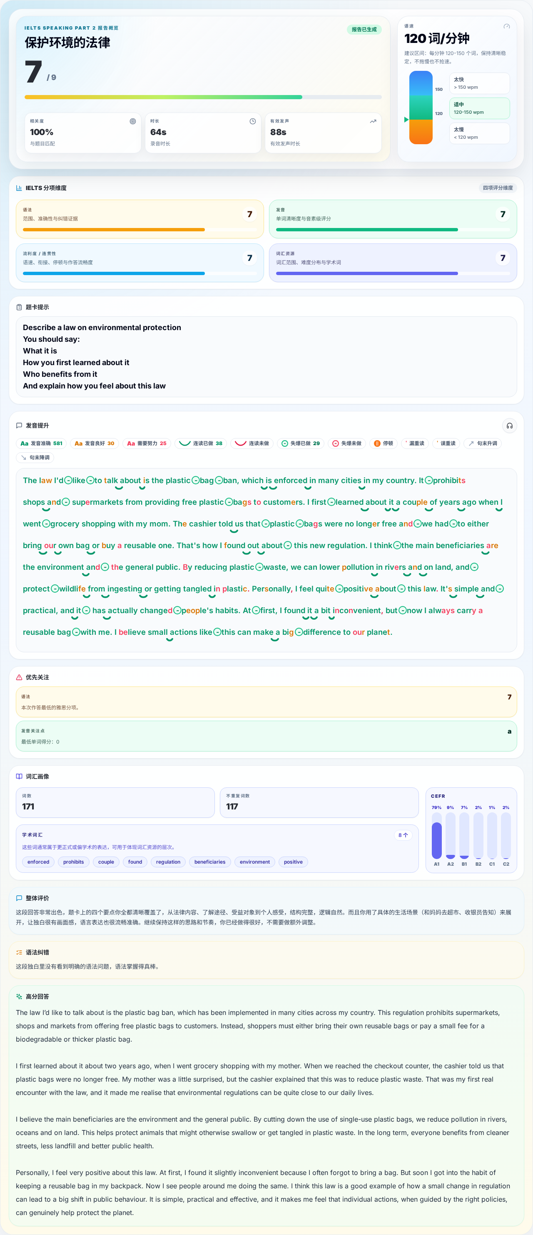Click the bar chart icon beside IELTS 分项维度

coord(19,188)
